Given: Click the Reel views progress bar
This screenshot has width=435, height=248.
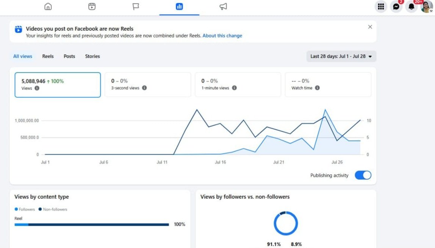Looking at the screenshot, I should point(92,225).
